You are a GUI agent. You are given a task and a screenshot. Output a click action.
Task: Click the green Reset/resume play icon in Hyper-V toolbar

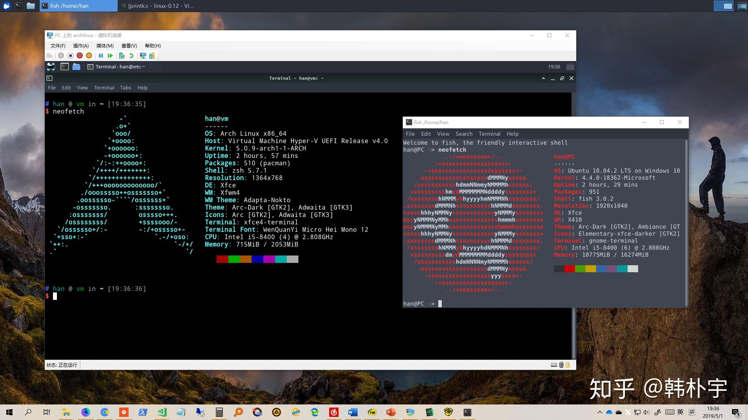point(110,56)
